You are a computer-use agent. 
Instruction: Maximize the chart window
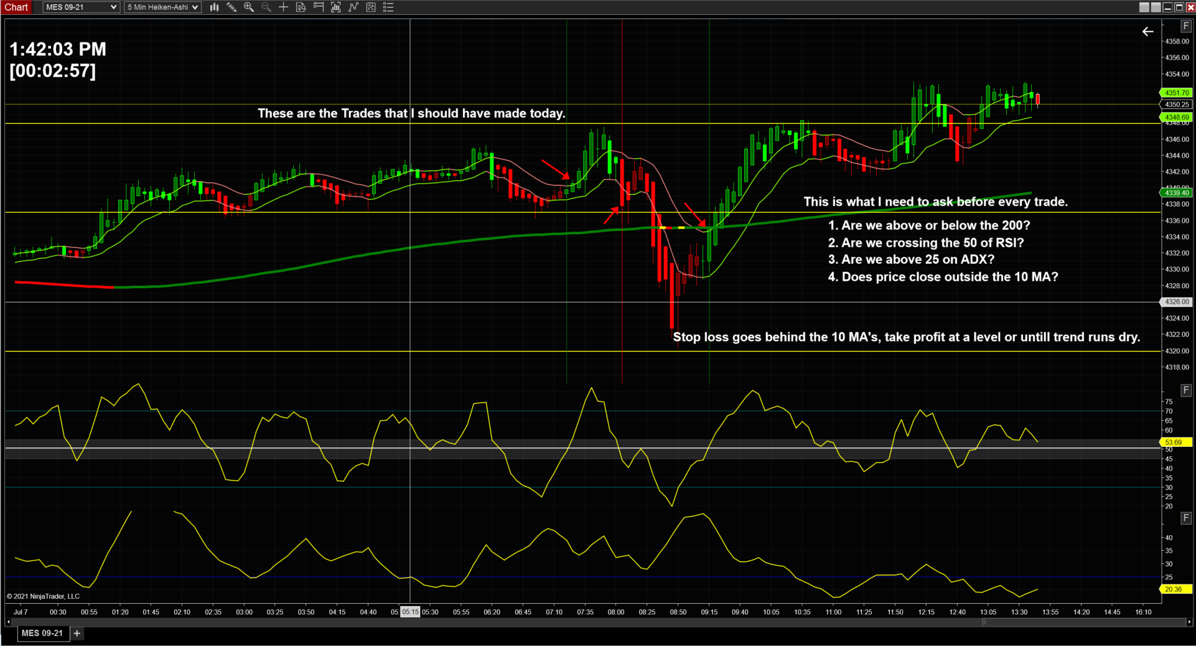click(x=1179, y=7)
